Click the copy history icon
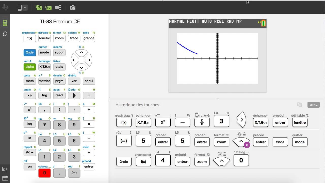 click(x=300, y=105)
